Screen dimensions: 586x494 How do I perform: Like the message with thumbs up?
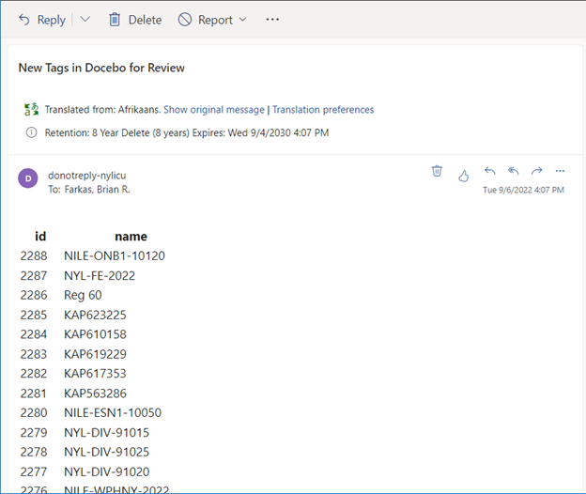tap(463, 176)
